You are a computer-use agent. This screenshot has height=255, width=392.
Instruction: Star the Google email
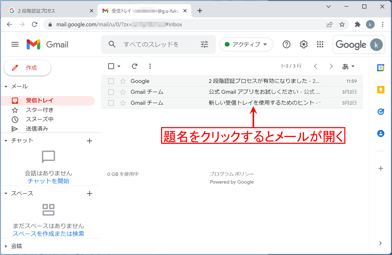tap(123, 81)
